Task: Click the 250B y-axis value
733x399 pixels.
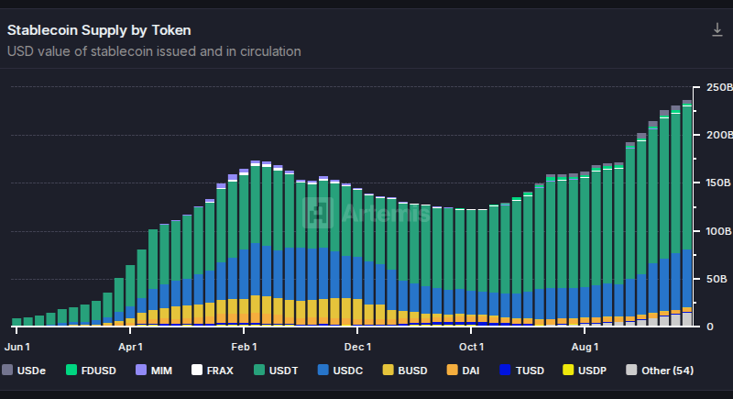Action: (719, 87)
